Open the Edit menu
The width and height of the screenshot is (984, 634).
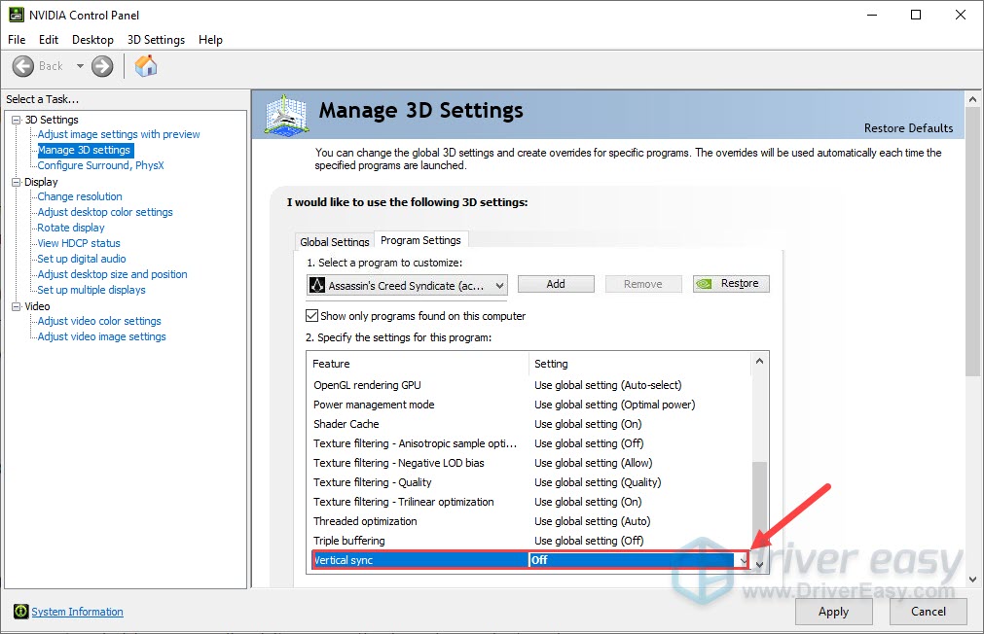(x=49, y=40)
